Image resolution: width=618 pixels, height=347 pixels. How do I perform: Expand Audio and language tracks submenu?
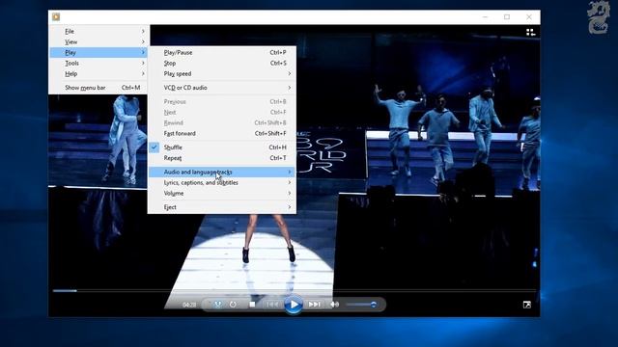[x=222, y=172]
